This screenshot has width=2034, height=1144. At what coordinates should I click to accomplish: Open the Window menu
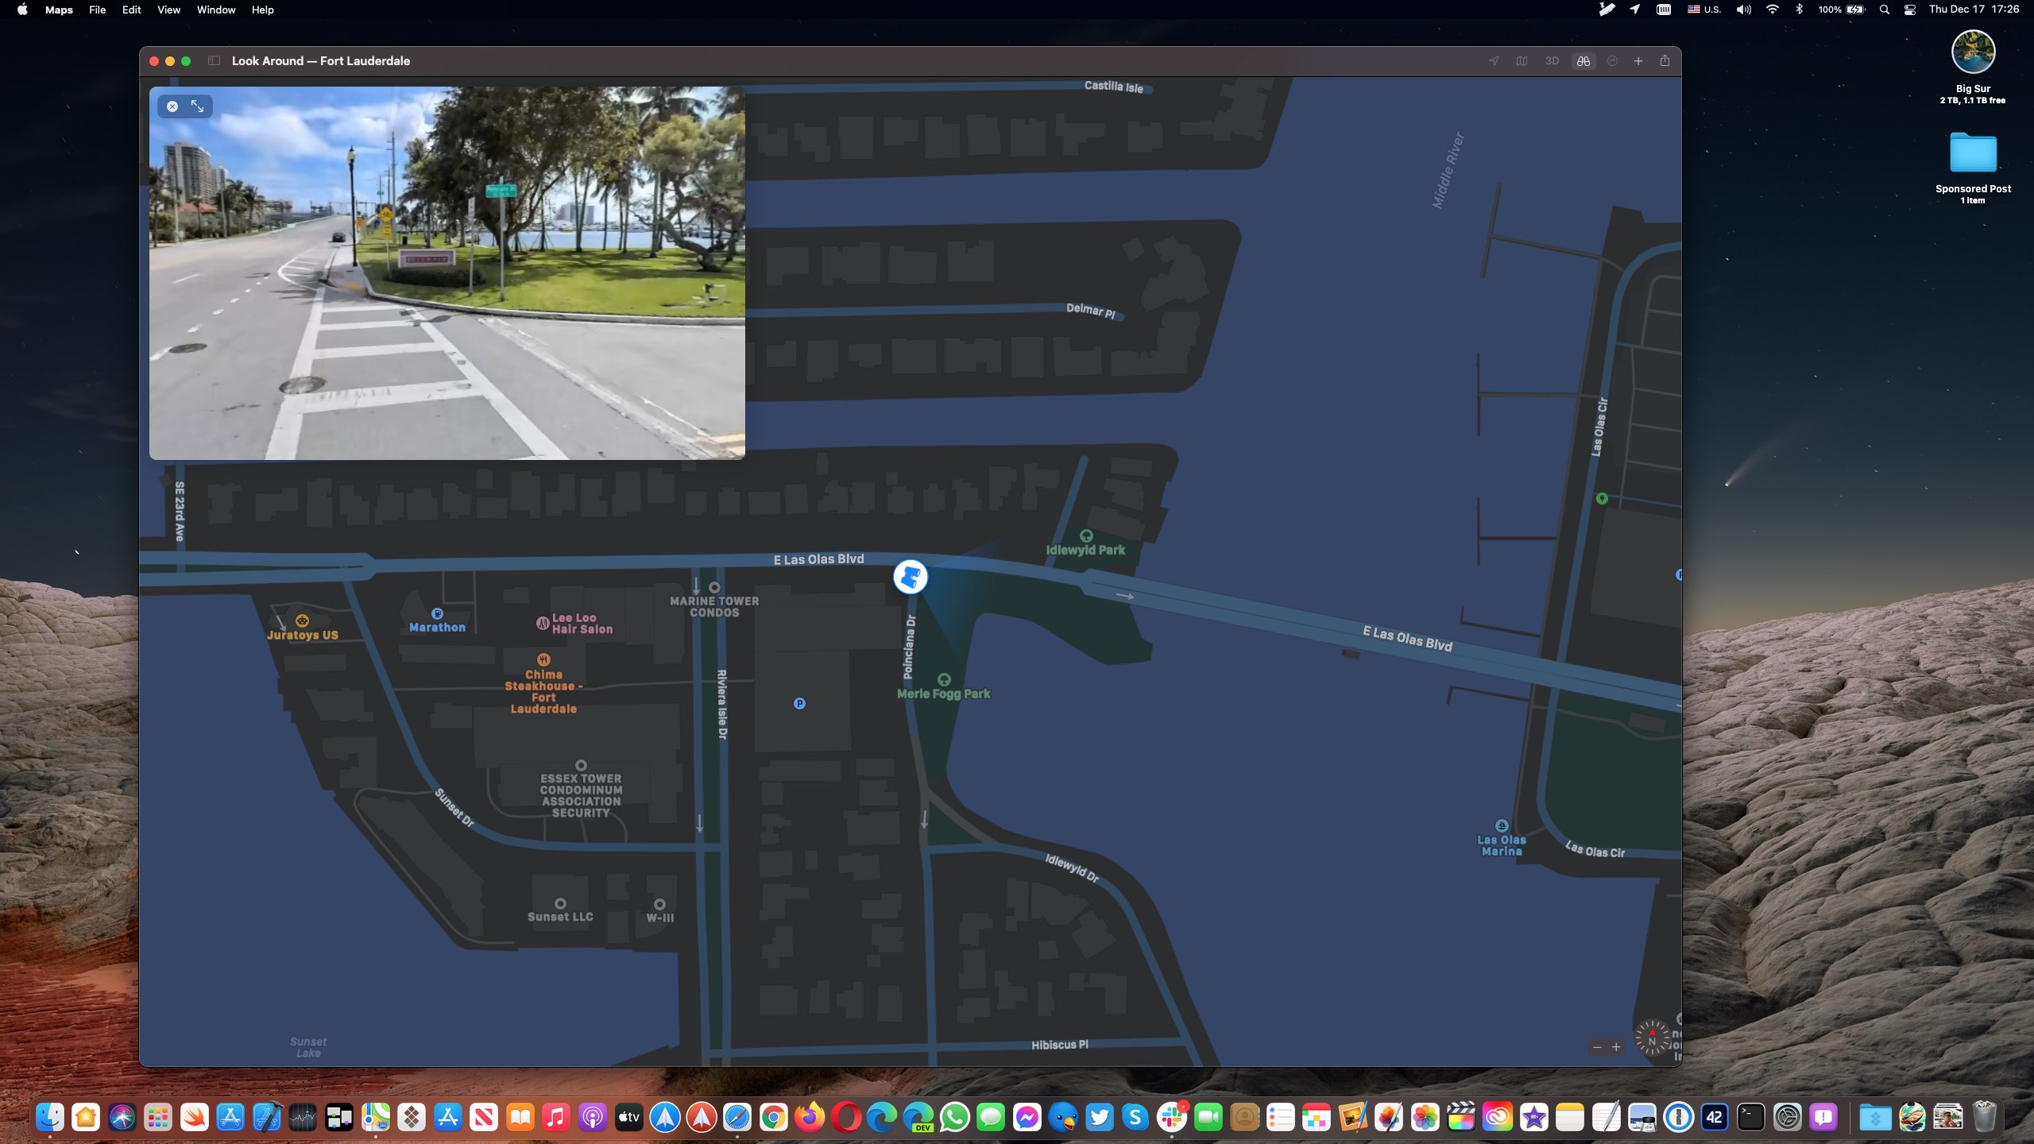pyautogui.click(x=216, y=10)
